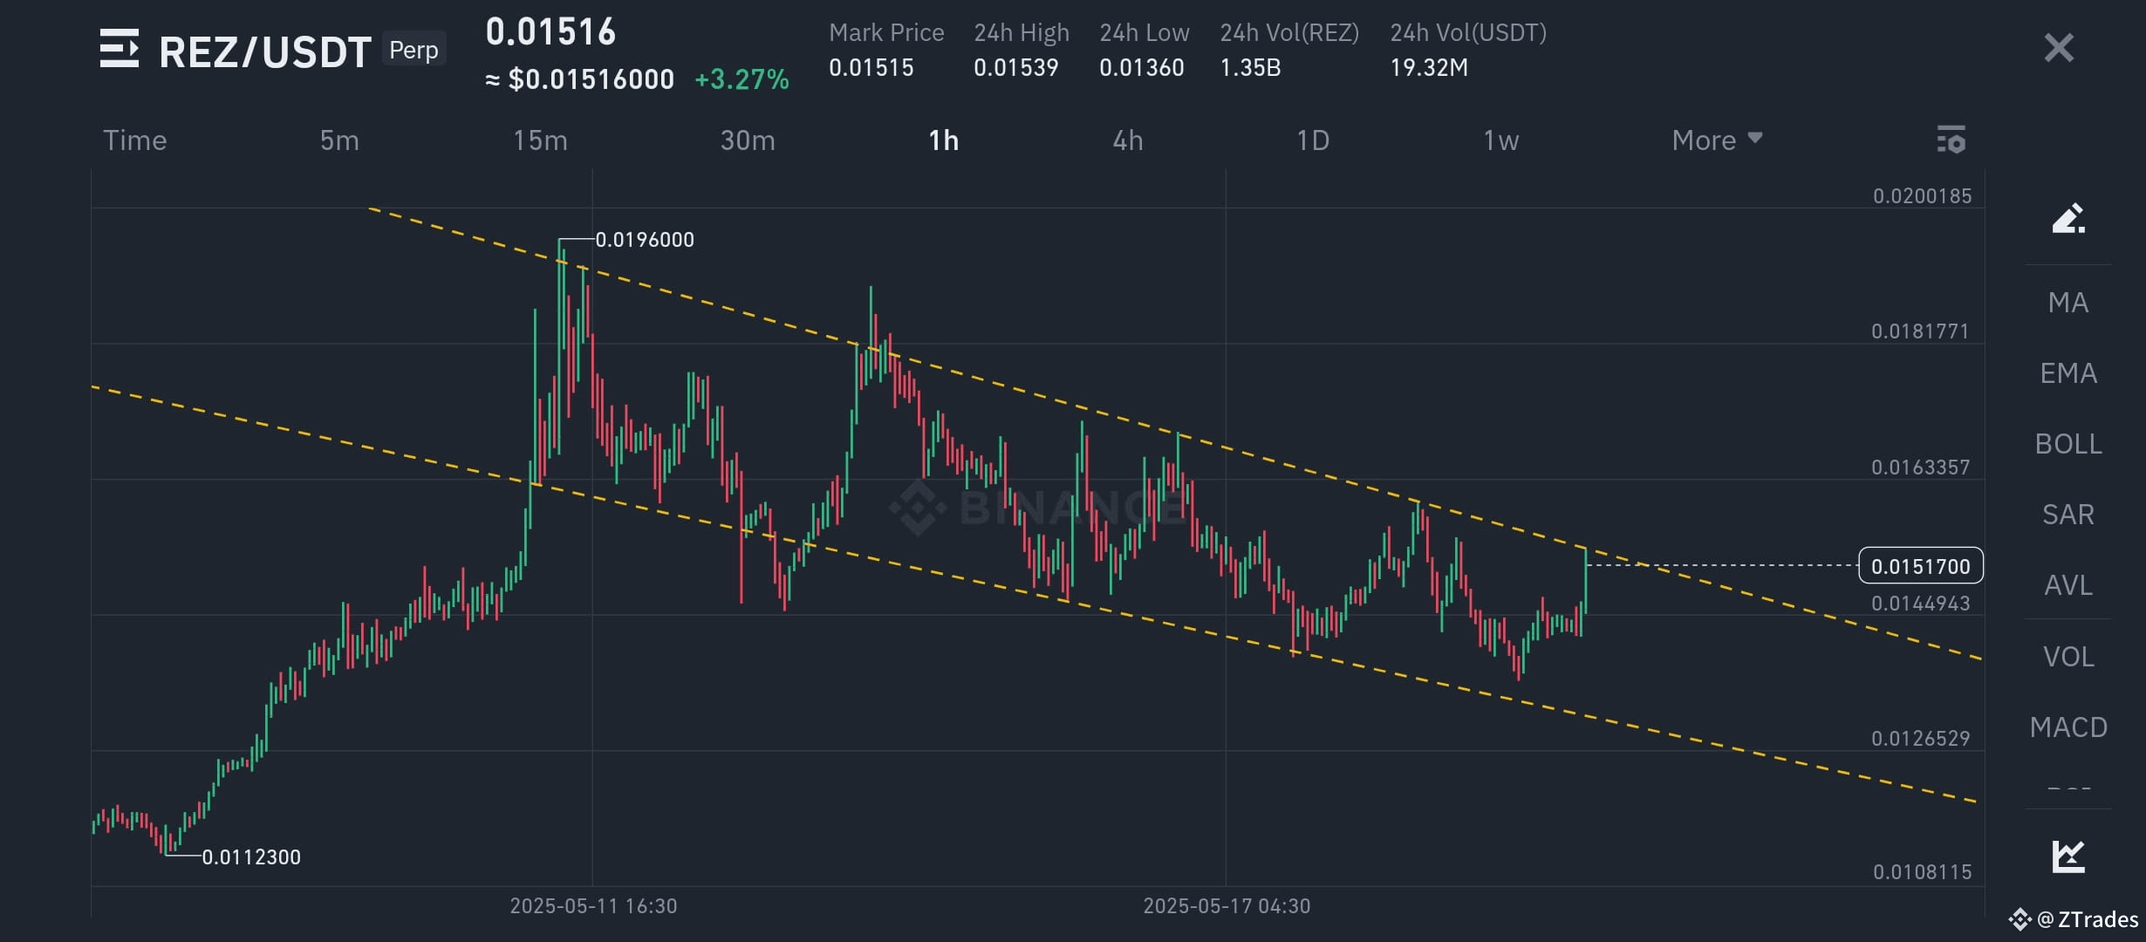The image size is (2146, 942).
Task: Click the 24h Vol(REZ) value 1.35B
Action: pos(1250,68)
